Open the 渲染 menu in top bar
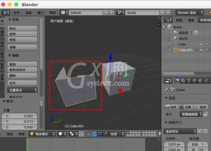 pos(29,13)
